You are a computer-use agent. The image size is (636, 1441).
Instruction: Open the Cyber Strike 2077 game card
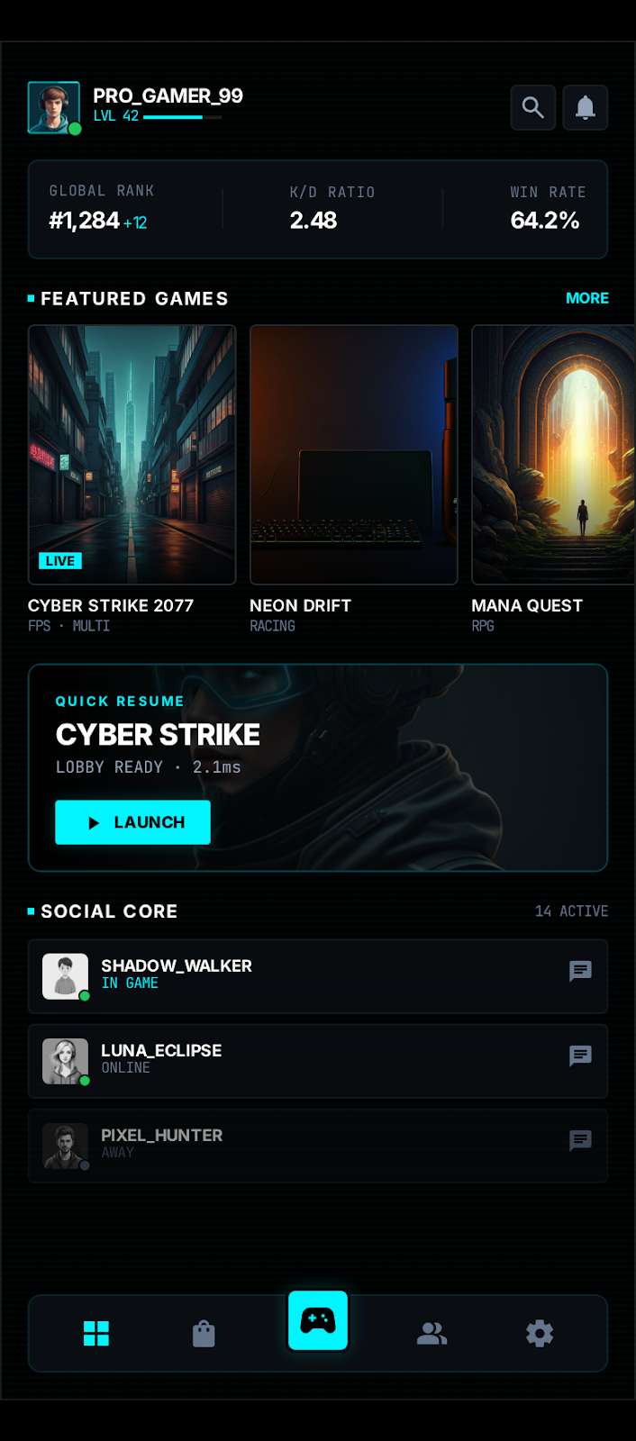[x=132, y=455]
